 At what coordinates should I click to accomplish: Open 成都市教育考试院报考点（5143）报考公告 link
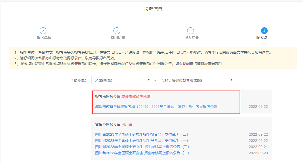(156, 107)
